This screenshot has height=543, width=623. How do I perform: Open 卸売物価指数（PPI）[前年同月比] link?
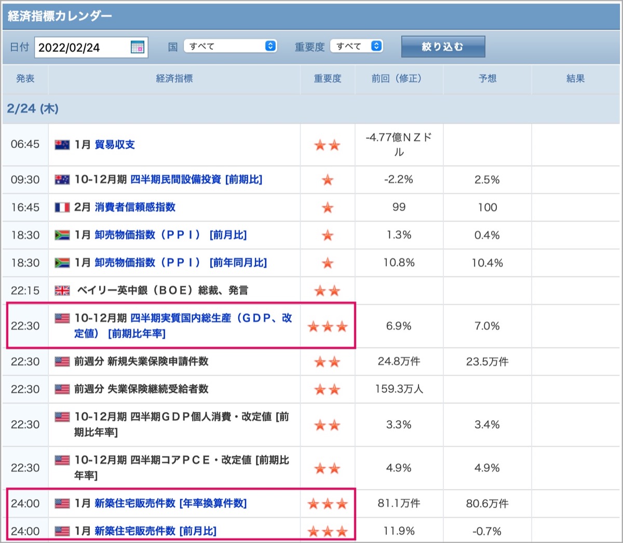coord(181,263)
